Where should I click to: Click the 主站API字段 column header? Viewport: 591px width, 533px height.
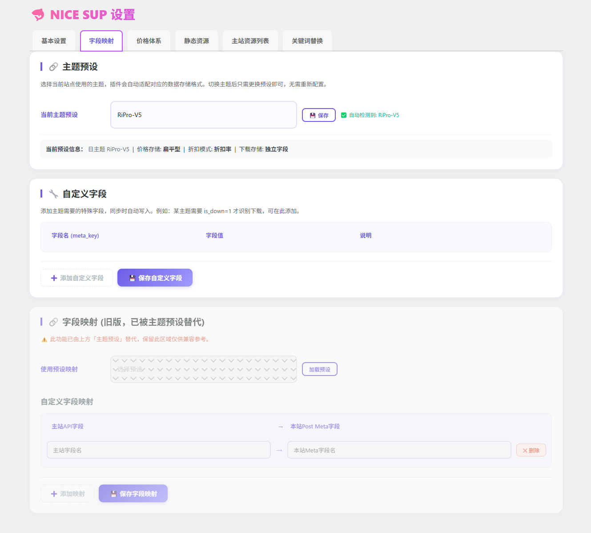pos(68,426)
